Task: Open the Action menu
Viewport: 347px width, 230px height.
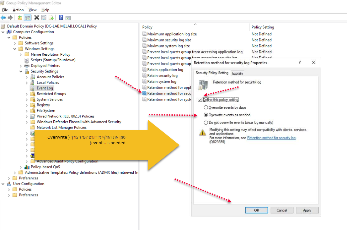Action: click(x=18, y=10)
